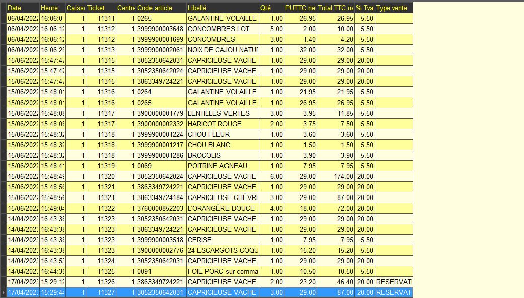Click article code 3900000001779
The width and height of the screenshot is (524, 298).
coord(162,114)
